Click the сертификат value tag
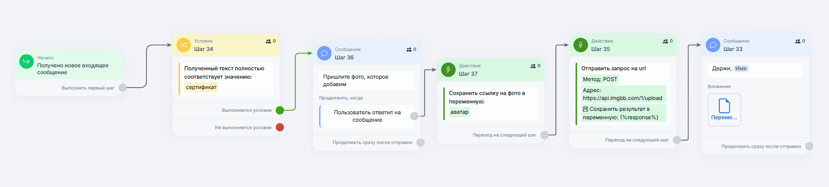This screenshot has height=187, width=829. (201, 88)
